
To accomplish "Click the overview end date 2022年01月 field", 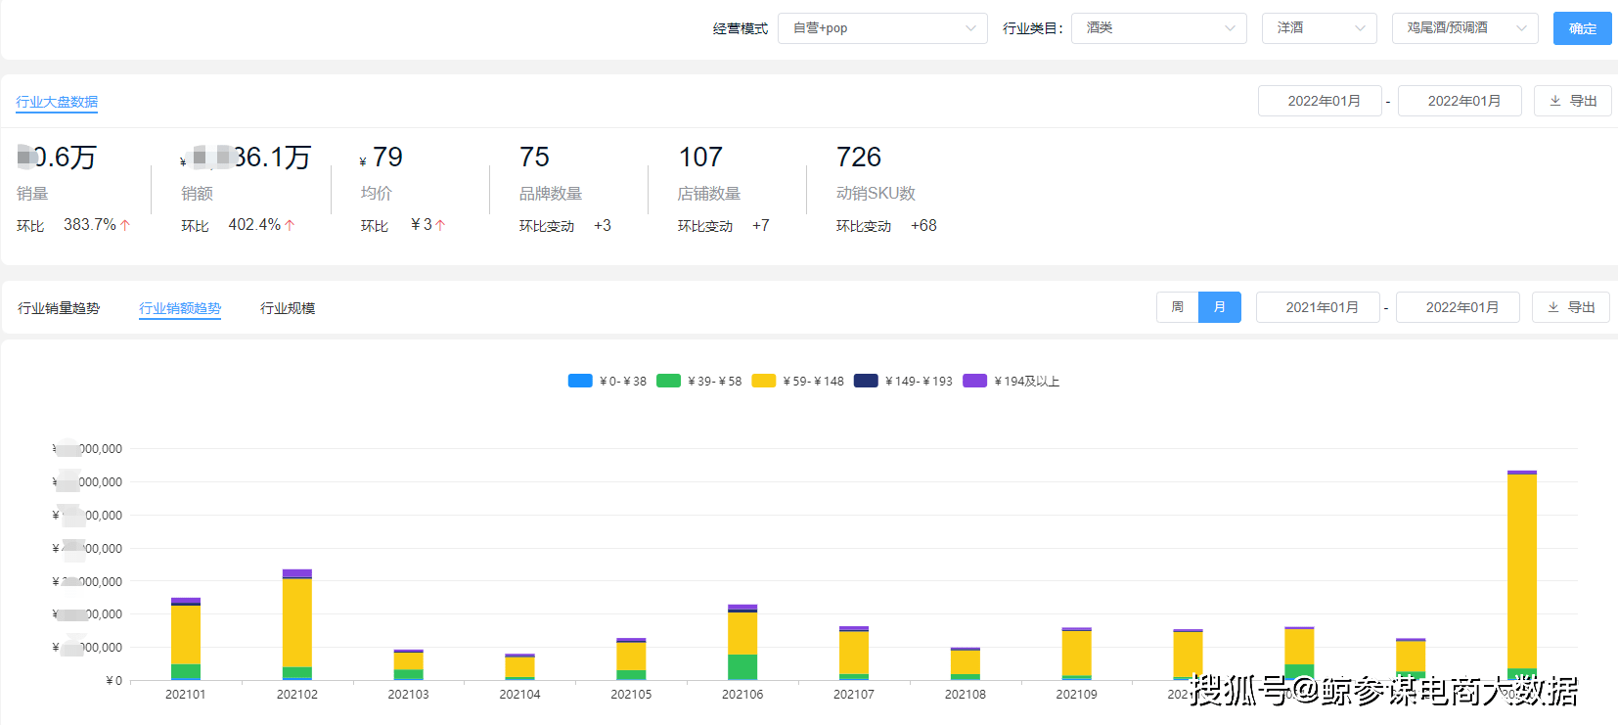I will [x=1460, y=101].
